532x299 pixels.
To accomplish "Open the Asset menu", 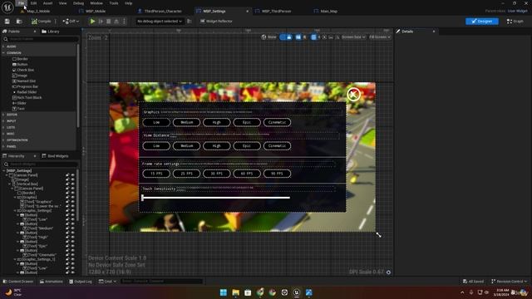I will (48, 3).
